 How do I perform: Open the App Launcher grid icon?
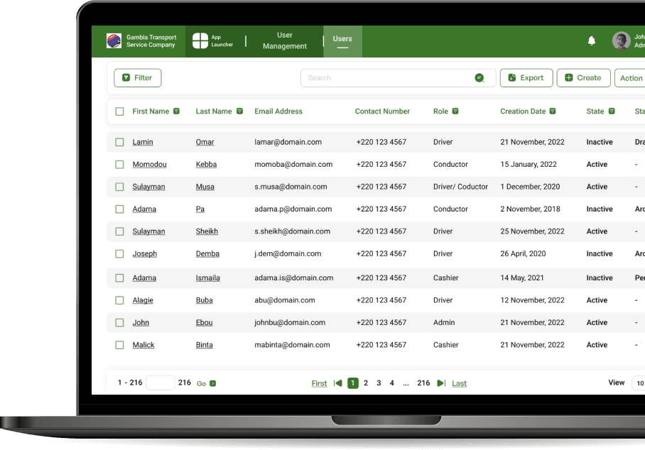pos(200,41)
